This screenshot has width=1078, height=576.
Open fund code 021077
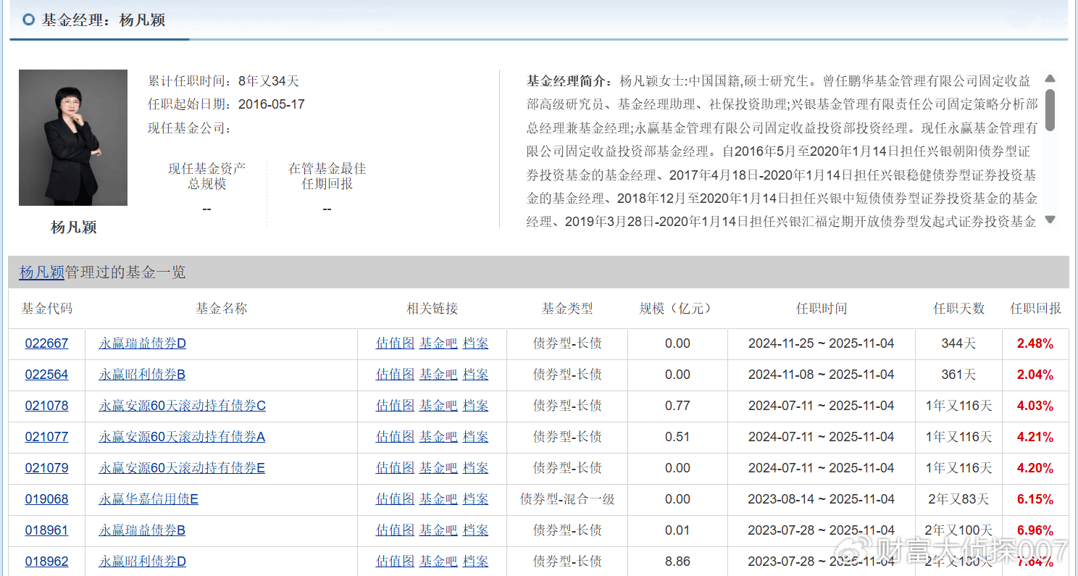coord(46,437)
